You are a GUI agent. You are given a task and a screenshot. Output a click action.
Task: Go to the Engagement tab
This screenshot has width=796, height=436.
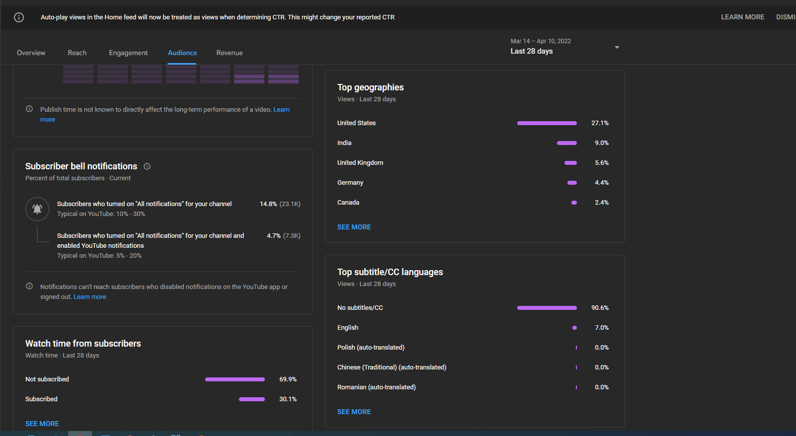(128, 53)
